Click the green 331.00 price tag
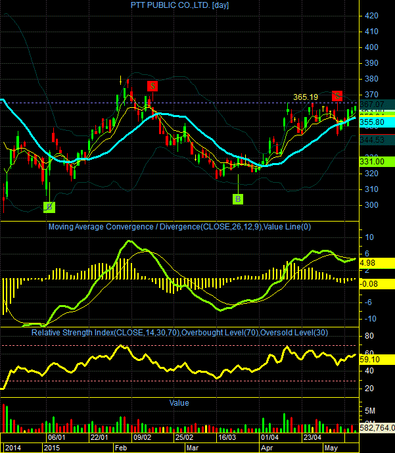The image size is (395, 453). point(377,162)
